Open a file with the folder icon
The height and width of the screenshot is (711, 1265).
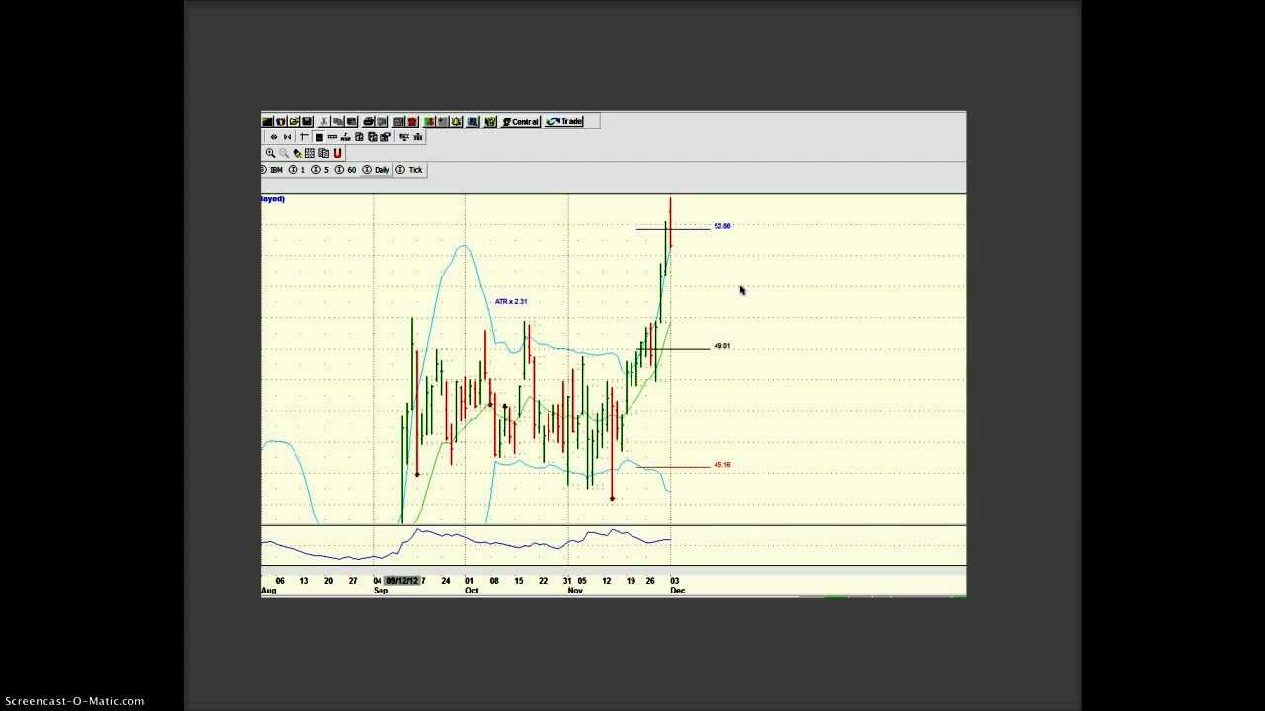click(x=294, y=121)
